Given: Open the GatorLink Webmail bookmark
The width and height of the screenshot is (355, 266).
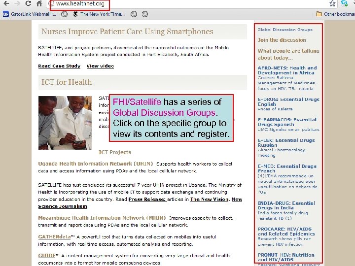Looking at the screenshot, I should tap(30, 14).
